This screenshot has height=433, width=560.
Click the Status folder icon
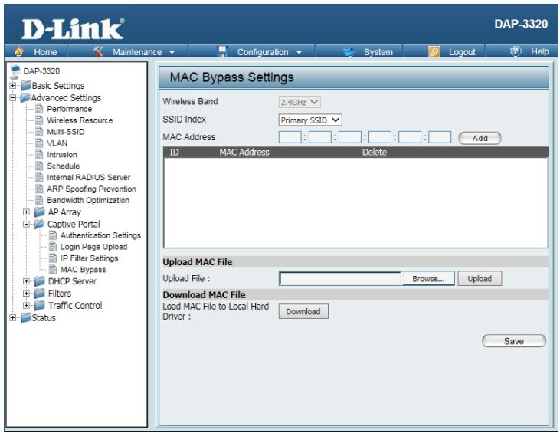[x=26, y=317]
